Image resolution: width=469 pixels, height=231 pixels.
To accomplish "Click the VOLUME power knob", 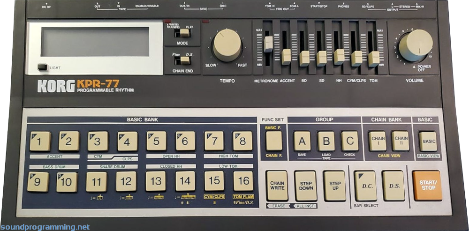I will click(416, 45).
